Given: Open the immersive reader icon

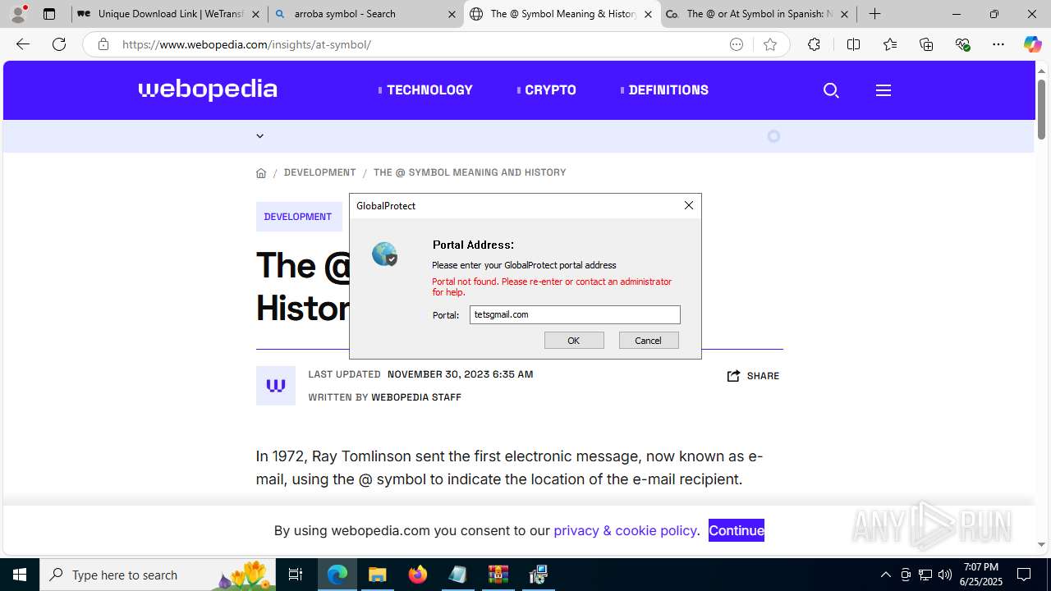Looking at the screenshot, I should 737,44.
